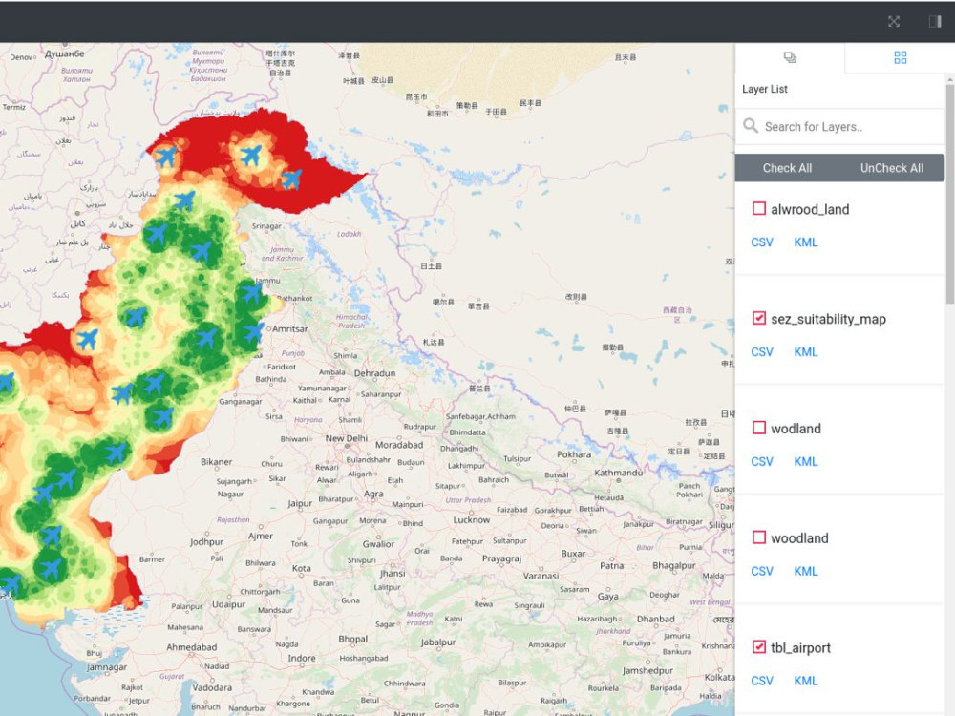The height and width of the screenshot is (716, 955).
Task: Click the Patna label on map
Action: 611,565
